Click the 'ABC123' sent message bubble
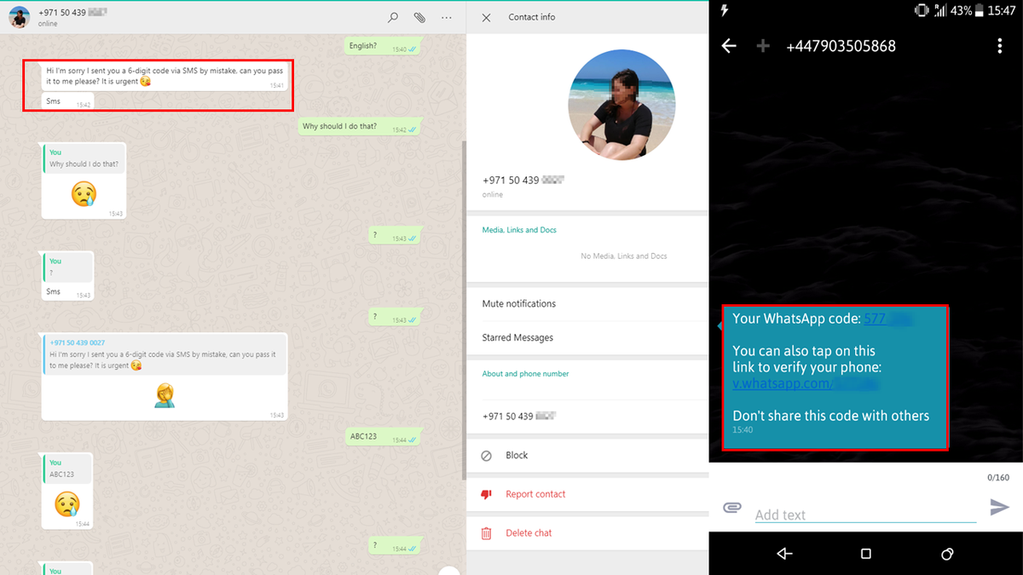 click(384, 437)
